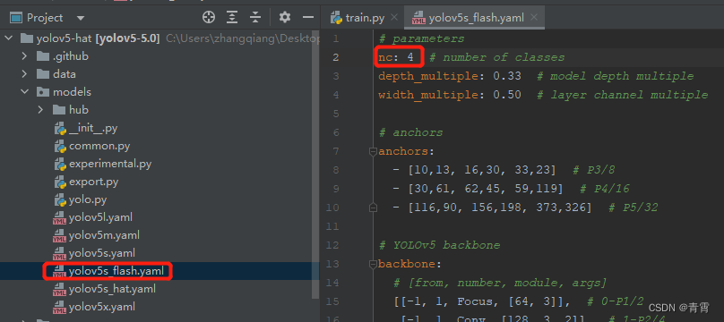The width and height of the screenshot is (724, 322).
Task: Click the YML icon beside yolov5l.yaml
Action: coord(59,218)
